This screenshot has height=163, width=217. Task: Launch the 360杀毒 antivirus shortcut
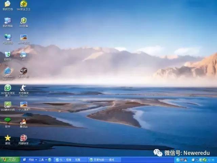coord(23,22)
